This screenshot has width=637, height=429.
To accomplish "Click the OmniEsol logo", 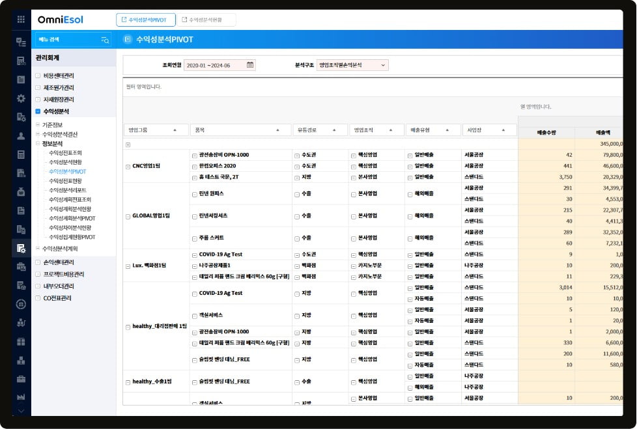I will tap(60, 20).
